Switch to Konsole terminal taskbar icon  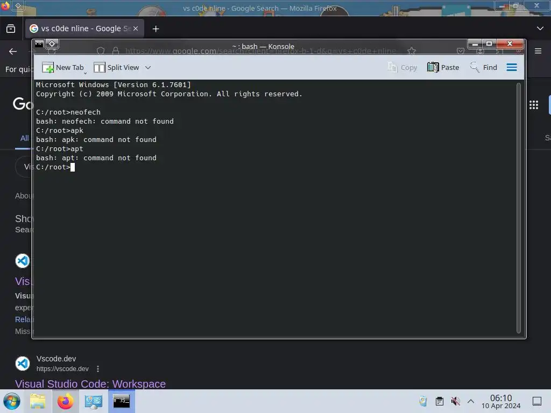point(121,401)
